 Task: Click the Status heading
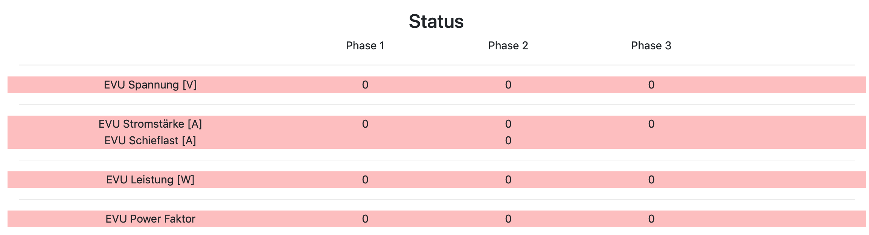pyautogui.click(x=436, y=21)
